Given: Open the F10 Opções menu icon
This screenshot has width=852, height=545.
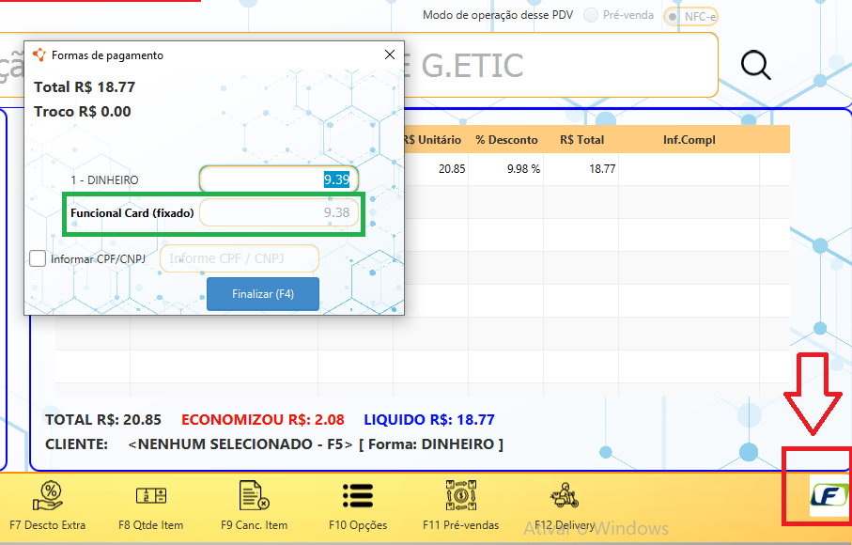Looking at the screenshot, I should pos(358,496).
